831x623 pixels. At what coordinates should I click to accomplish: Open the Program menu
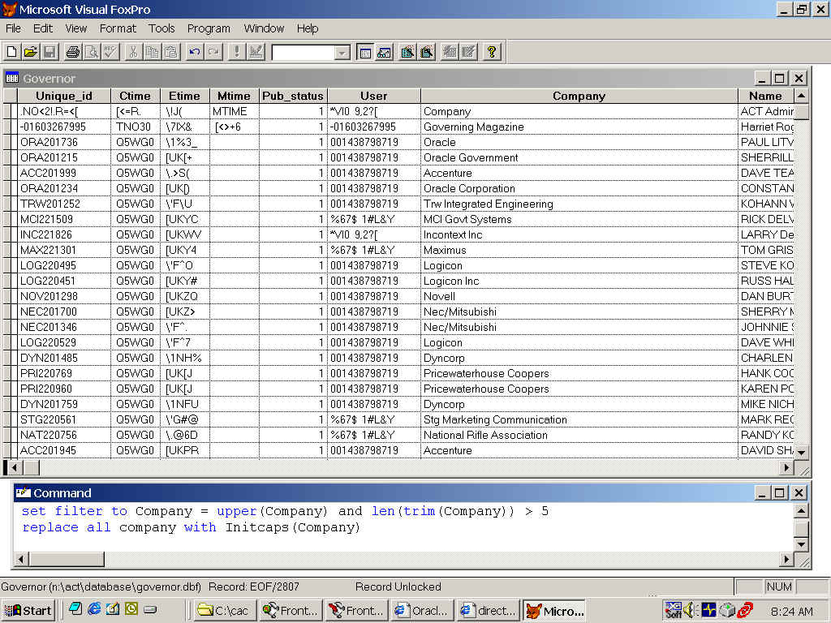[x=209, y=28]
